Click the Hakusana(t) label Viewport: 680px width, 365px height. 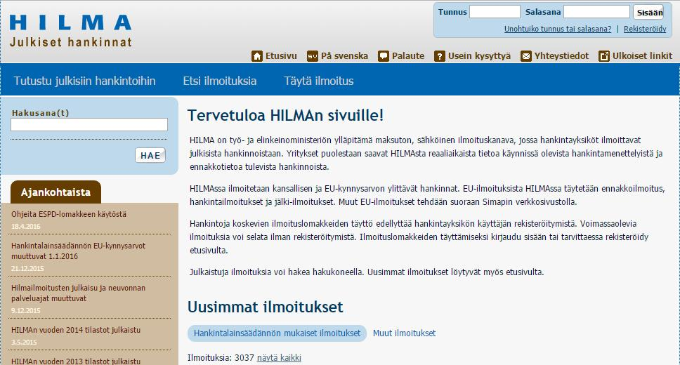(x=40, y=113)
